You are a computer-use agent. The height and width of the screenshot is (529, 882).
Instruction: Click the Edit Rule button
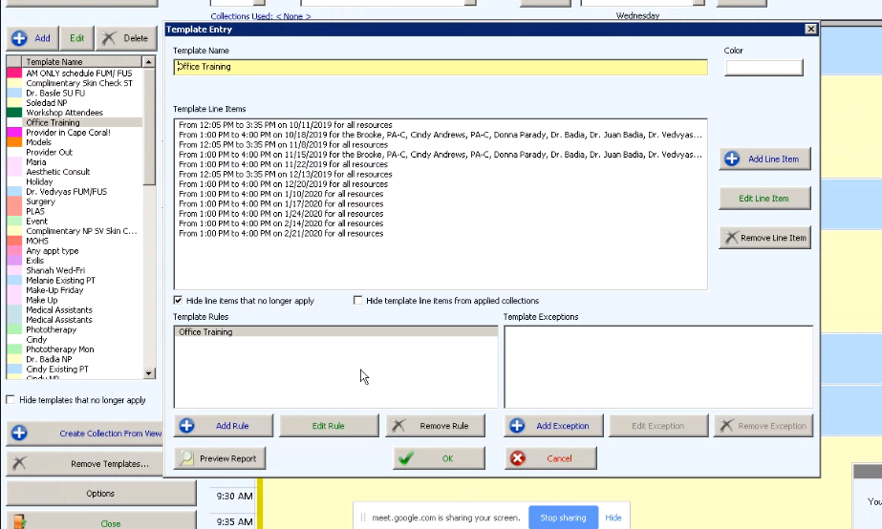click(x=329, y=426)
